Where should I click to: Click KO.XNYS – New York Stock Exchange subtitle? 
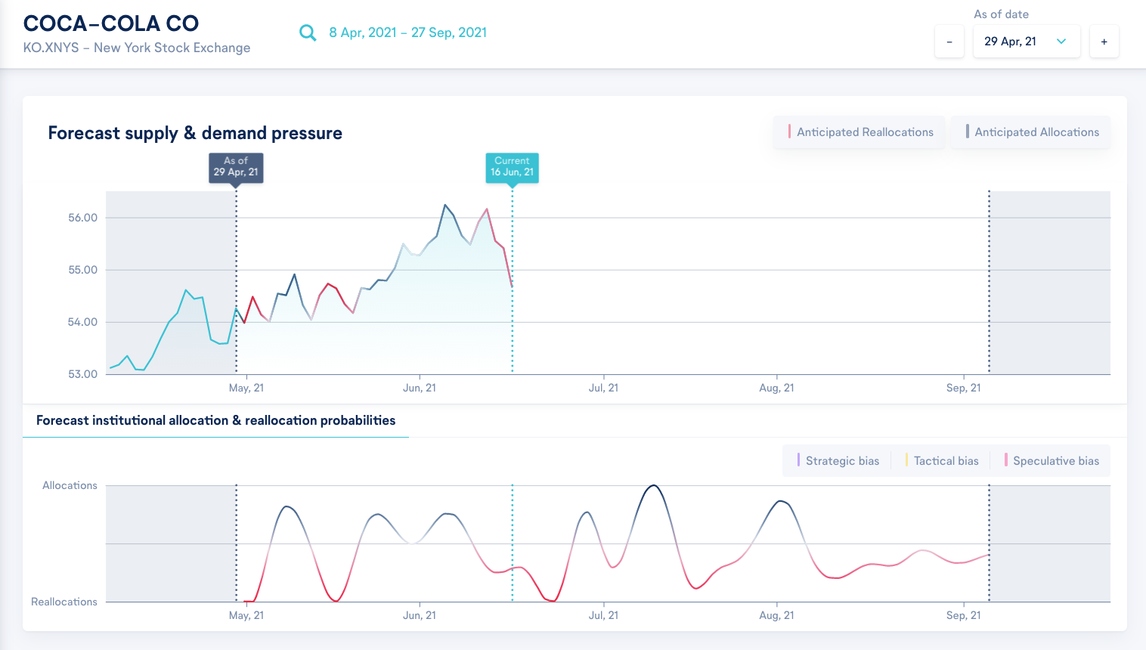(137, 48)
